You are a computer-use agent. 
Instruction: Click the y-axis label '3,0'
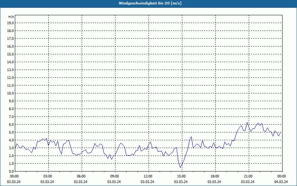click(12, 148)
